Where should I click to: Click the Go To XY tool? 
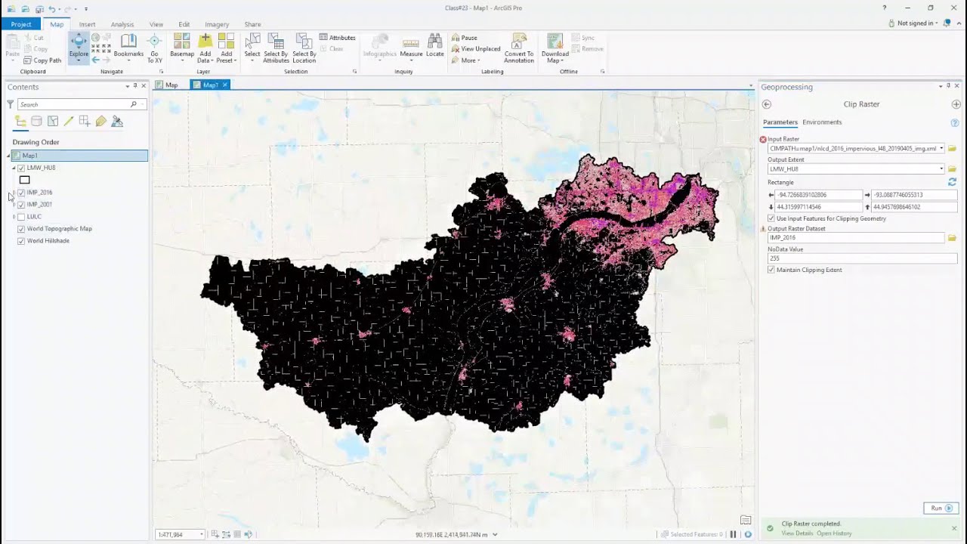[x=154, y=48]
